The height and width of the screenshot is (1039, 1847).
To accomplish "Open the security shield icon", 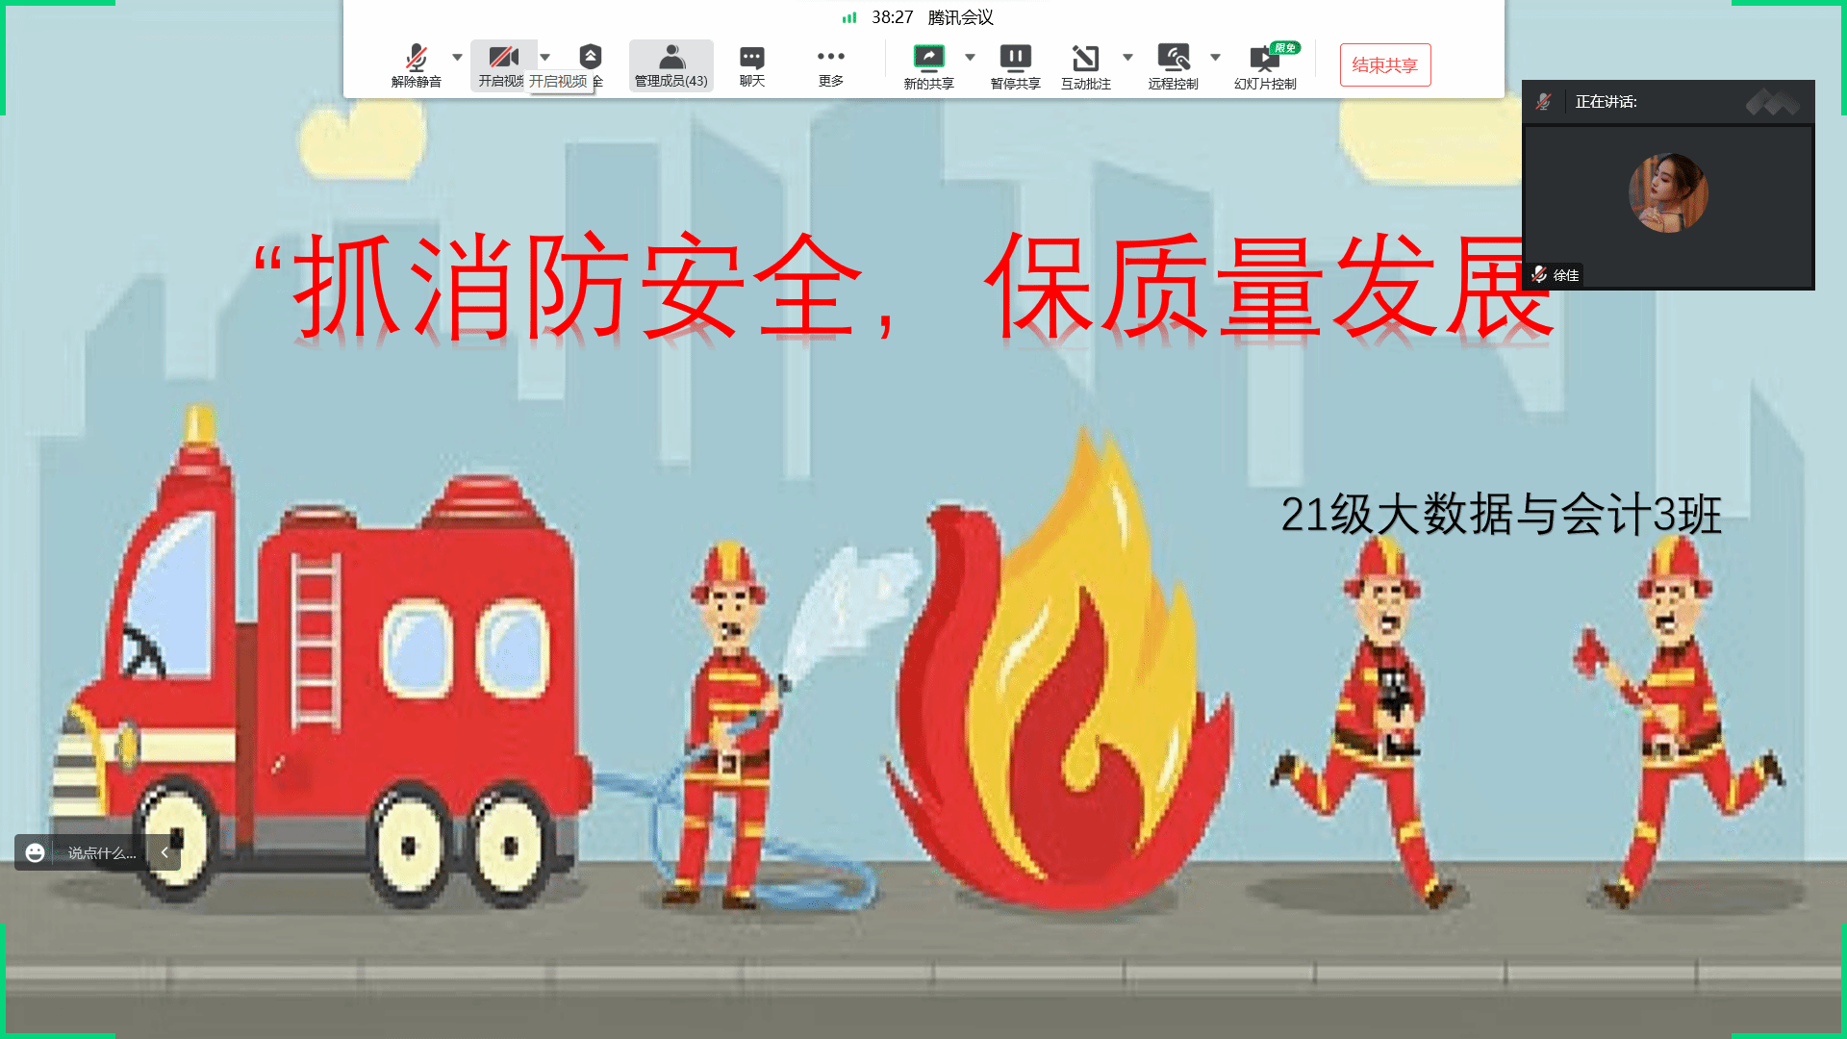I will 591,58.
